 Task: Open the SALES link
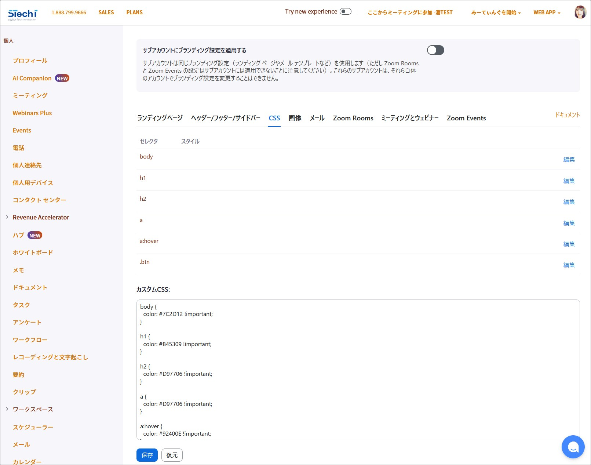point(106,12)
